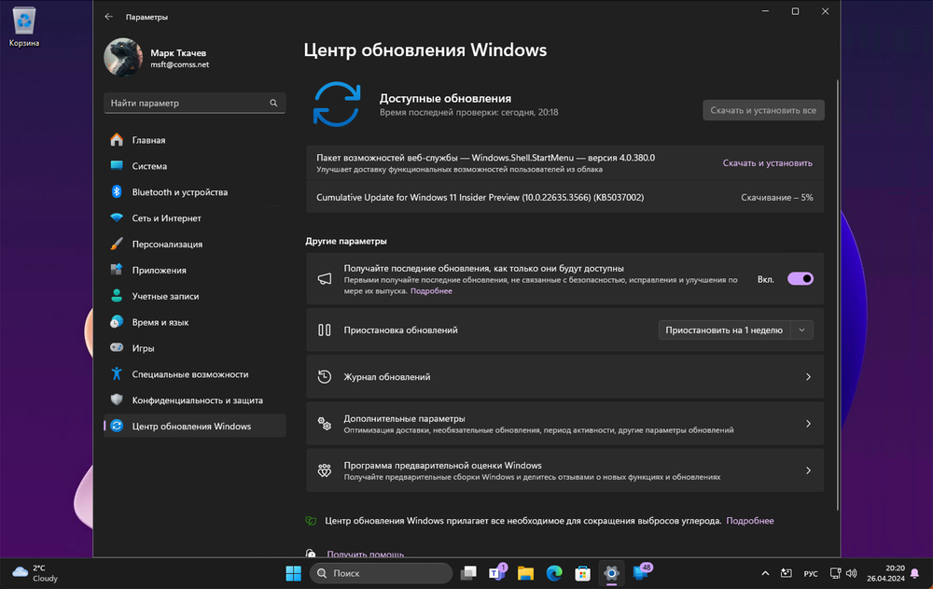Click the Insider Program hearts icon

point(325,470)
